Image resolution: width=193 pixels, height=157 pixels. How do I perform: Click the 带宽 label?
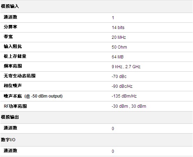pyautogui.click(x=8, y=37)
